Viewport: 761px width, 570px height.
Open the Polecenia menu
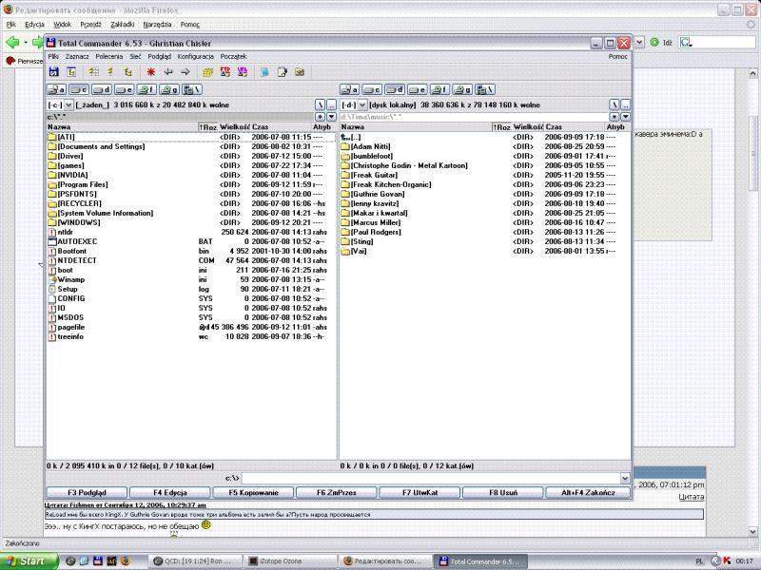click(x=108, y=57)
